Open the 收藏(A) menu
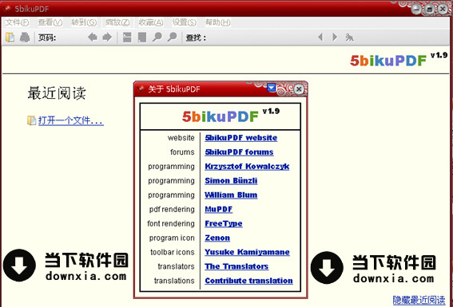 (151, 22)
